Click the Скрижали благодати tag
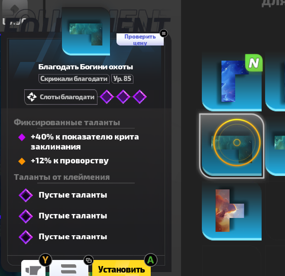285x276 pixels. tap(74, 79)
